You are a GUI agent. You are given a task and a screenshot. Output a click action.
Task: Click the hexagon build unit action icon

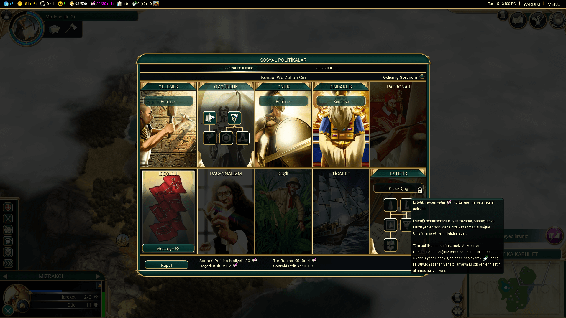8,230
